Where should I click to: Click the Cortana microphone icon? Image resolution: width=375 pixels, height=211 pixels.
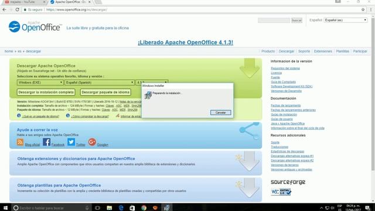pyautogui.click(x=87, y=208)
